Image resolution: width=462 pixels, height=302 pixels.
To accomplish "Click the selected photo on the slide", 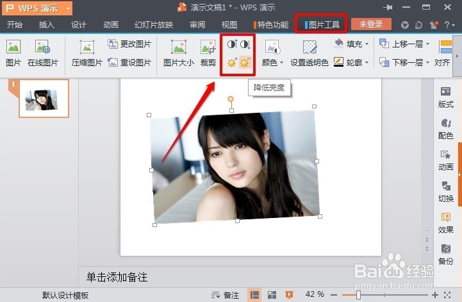I will tap(235, 167).
